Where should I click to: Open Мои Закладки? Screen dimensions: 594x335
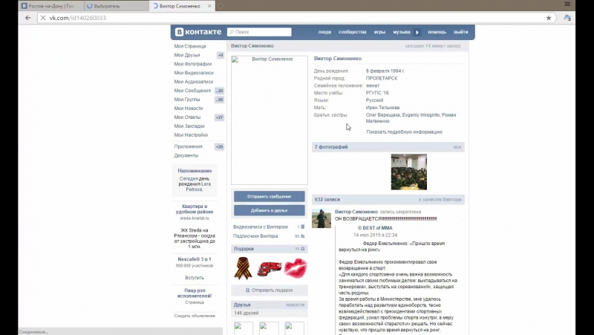[189, 126]
